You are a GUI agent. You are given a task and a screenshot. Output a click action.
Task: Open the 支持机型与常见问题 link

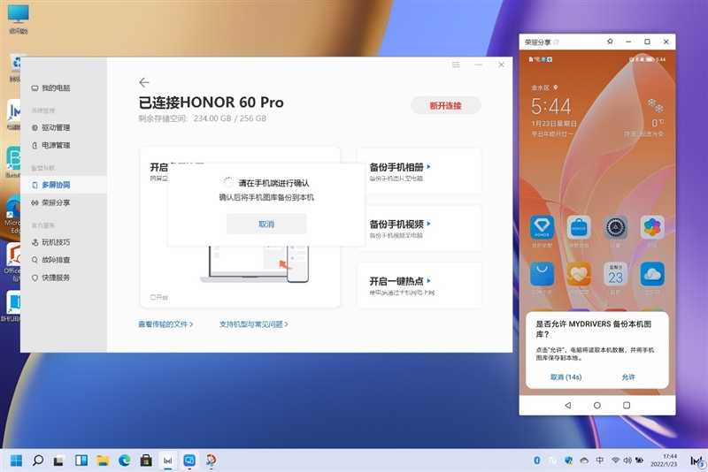point(253,324)
